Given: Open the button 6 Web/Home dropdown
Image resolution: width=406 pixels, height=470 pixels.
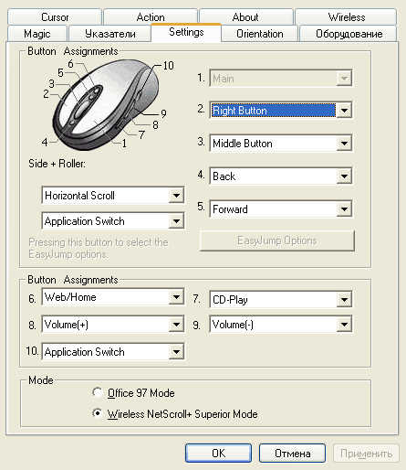Looking at the screenshot, I should (113, 297).
